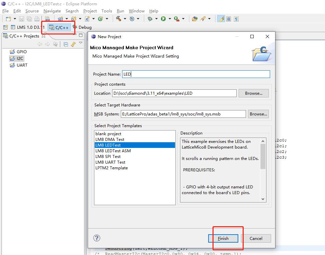Click the Description scrollbar down arrow

click(x=263, y=199)
